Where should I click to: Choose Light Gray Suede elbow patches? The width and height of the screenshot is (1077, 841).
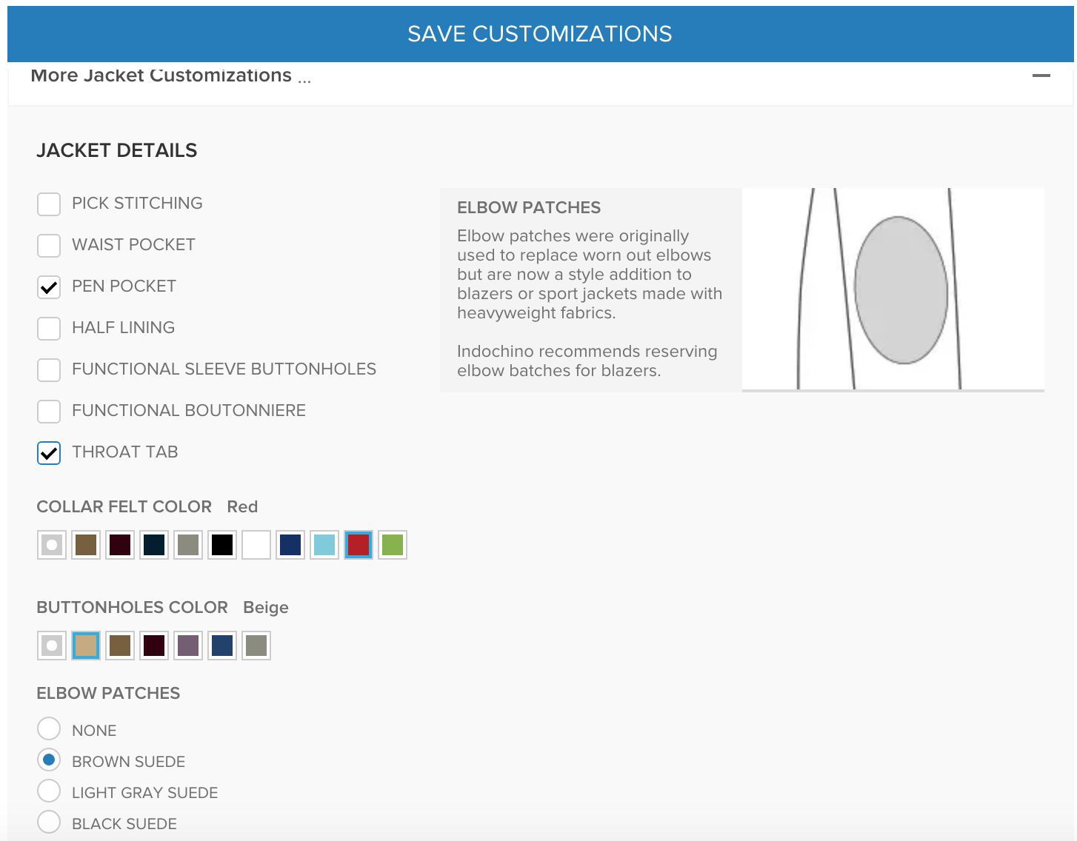pyautogui.click(x=49, y=791)
